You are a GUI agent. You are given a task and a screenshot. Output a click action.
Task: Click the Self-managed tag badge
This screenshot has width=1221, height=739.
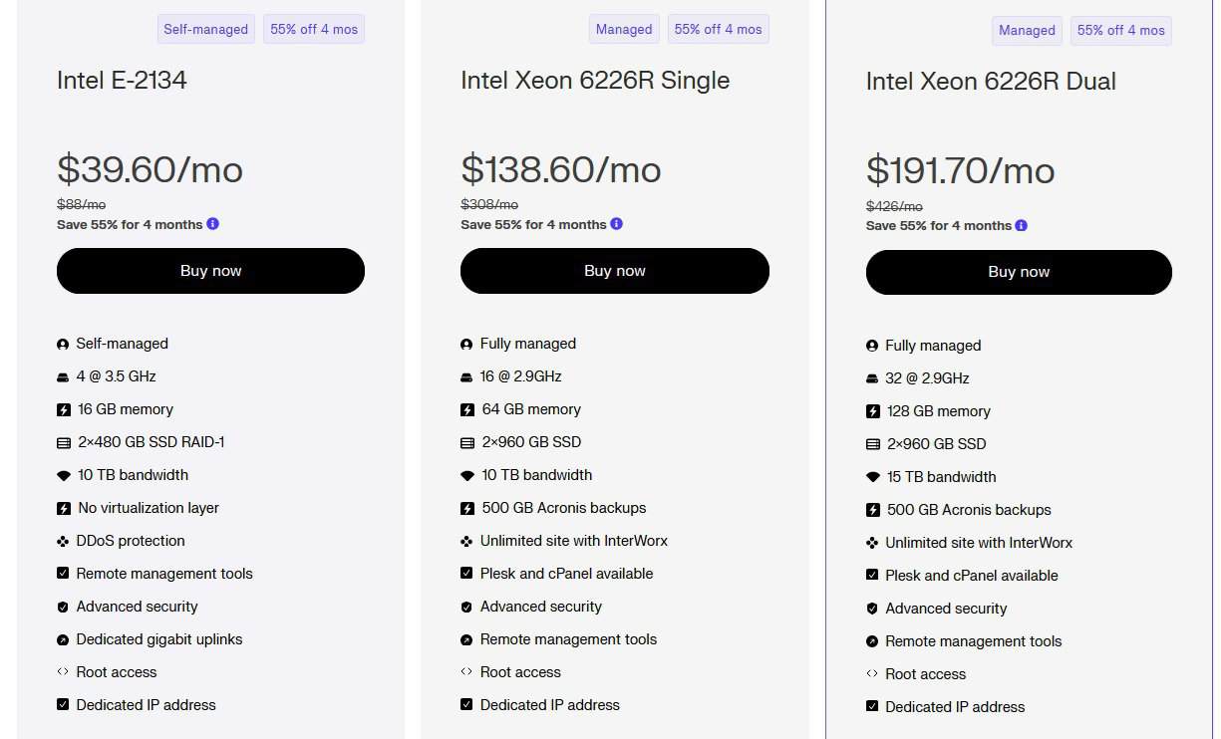(x=206, y=29)
